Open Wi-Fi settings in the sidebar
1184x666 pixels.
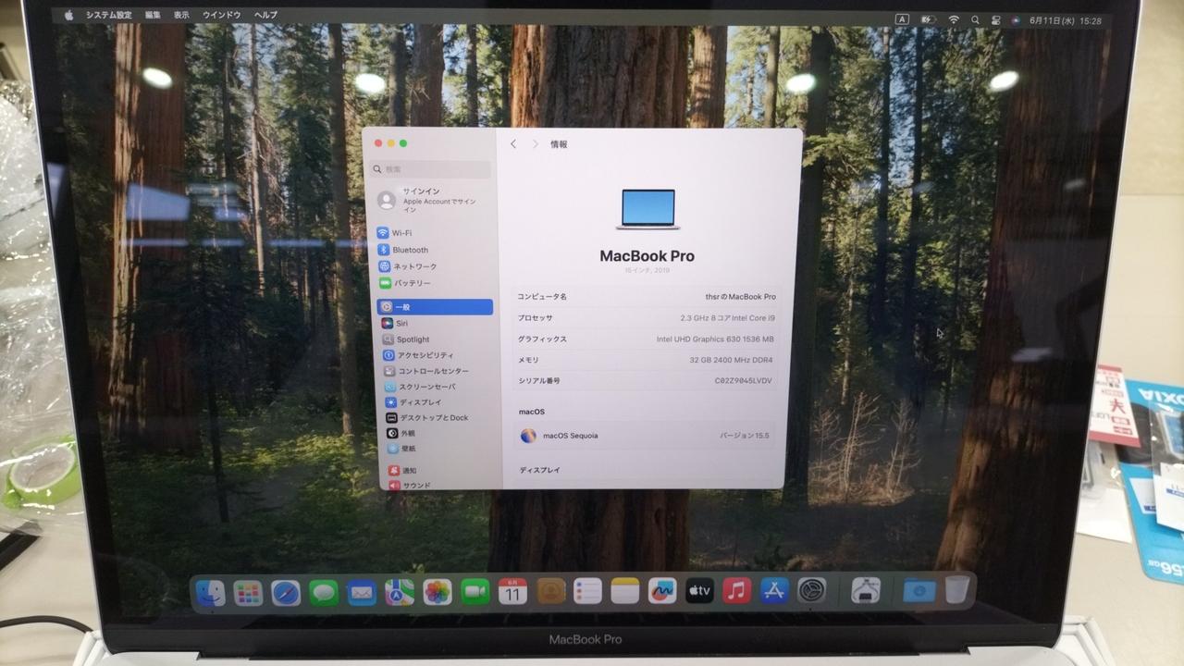pyautogui.click(x=401, y=233)
